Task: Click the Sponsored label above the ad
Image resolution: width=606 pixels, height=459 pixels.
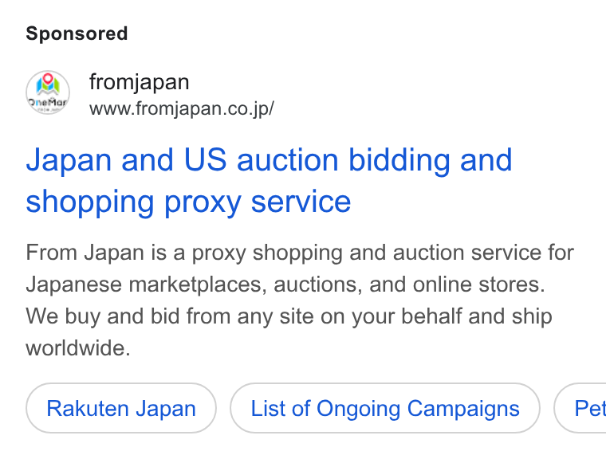Action: coord(77,33)
